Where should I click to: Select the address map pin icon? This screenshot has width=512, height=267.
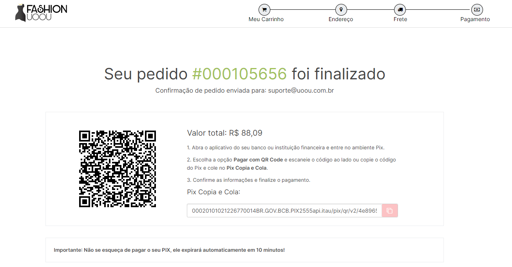[x=341, y=10]
